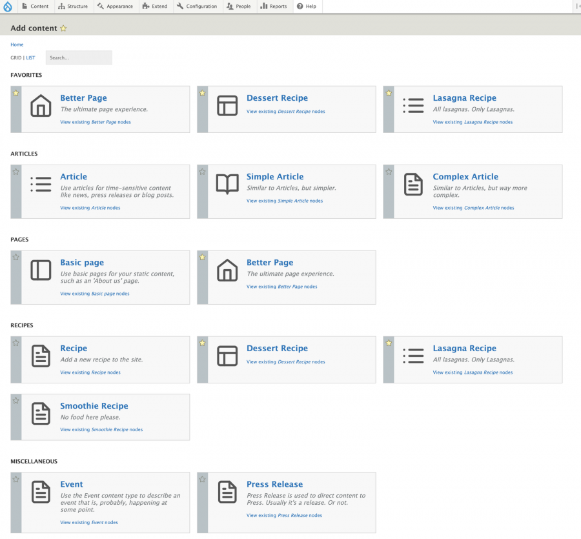This screenshot has width=581, height=539.
Task: Click list icon of Lasagna Recipe in Recipes
Action: (413, 356)
